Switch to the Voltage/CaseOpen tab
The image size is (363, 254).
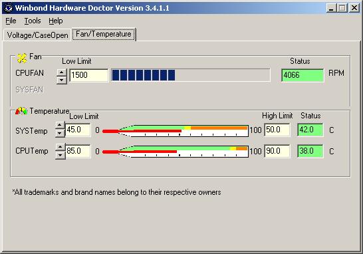click(37, 35)
